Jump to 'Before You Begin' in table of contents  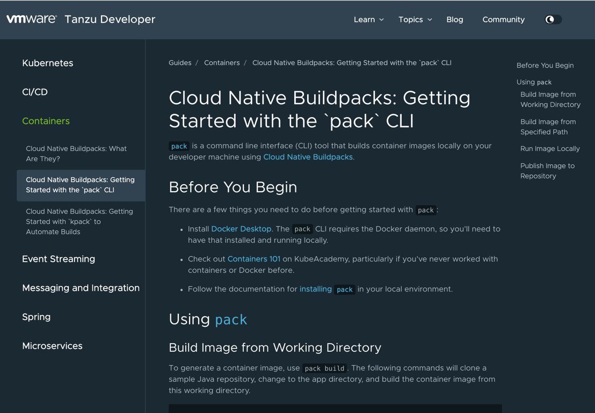click(545, 66)
